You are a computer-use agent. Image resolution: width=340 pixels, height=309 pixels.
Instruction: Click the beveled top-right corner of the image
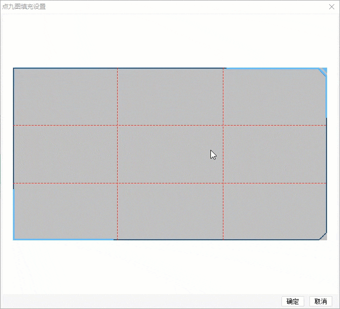(x=323, y=72)
